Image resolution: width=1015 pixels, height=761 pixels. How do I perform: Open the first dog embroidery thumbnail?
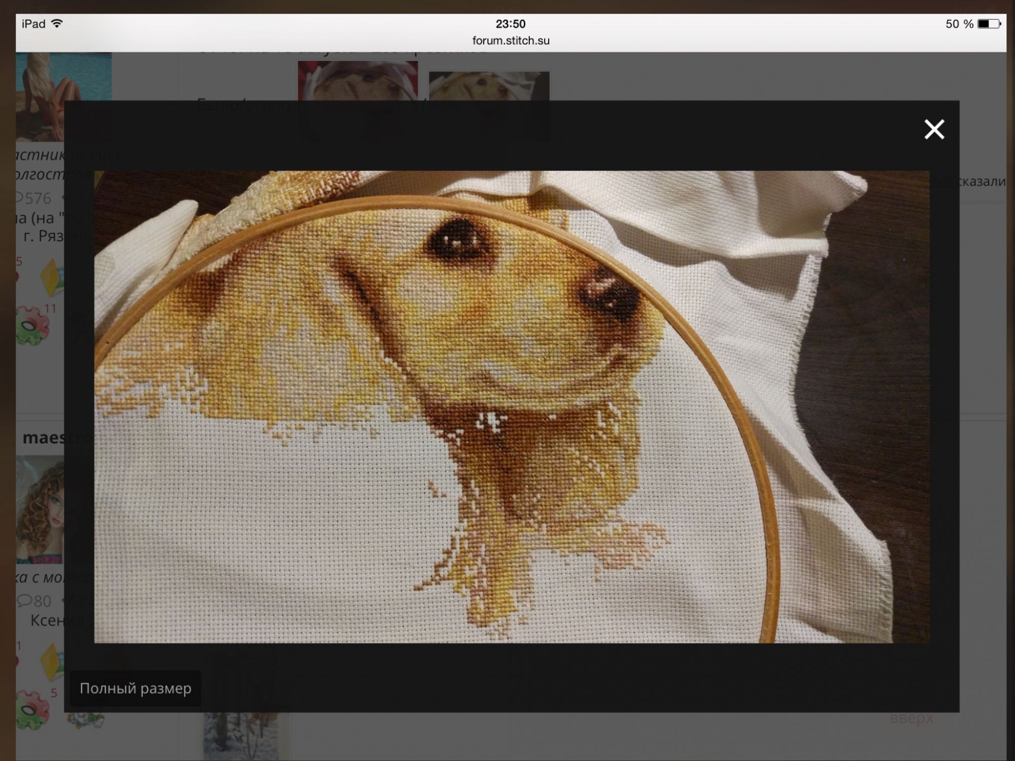358,80
